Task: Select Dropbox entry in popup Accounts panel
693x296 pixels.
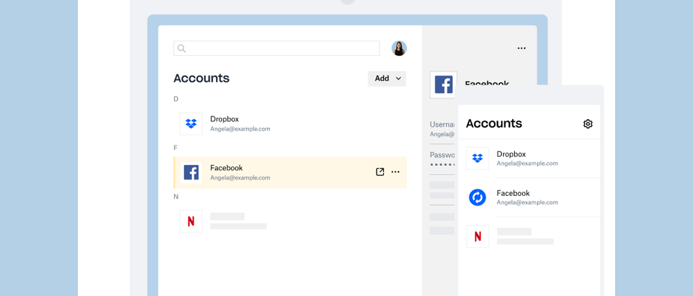Action: click(529, 158)
